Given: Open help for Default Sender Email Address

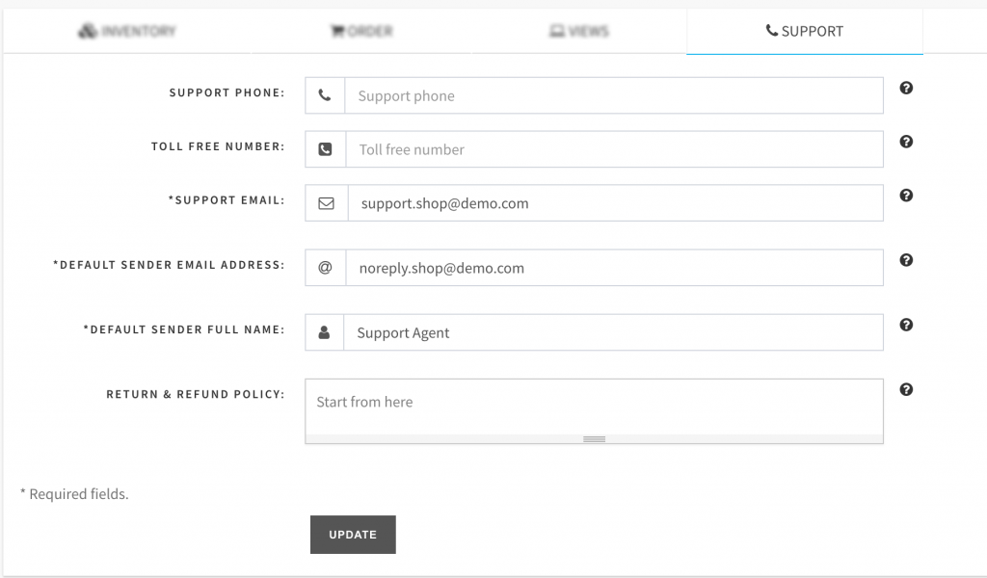Looking at the screenshot, I should [906, 260].
